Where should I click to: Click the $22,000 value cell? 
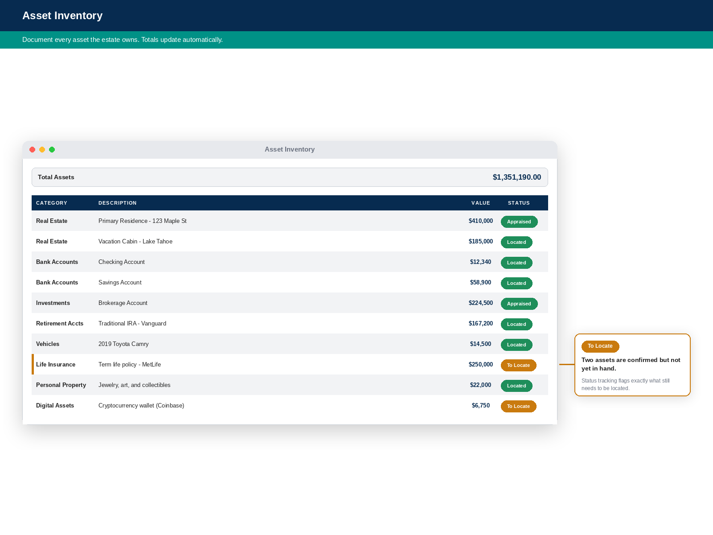481,385
